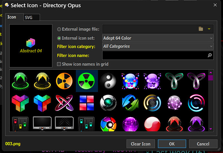This screenshot has height=153, width=223.
Task: Select the blue-cyan Y-shaped cube icon
Action: pyautogui.click(x=42, y=103)
